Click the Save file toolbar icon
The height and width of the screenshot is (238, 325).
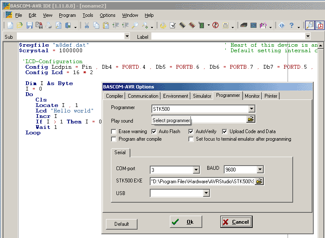tap(29, 25)
